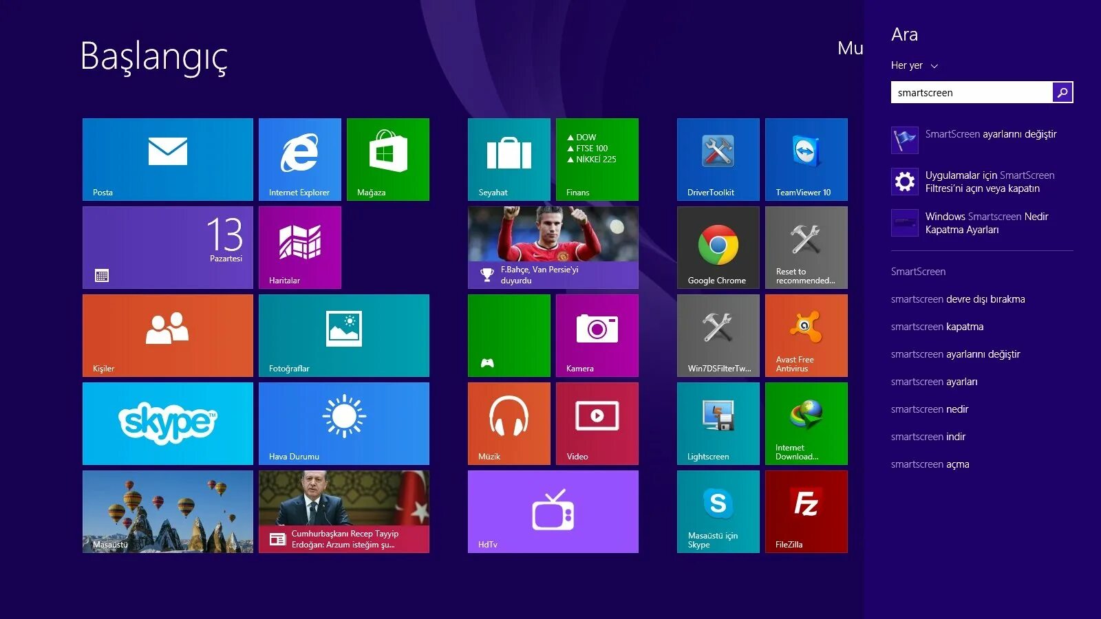Open the calendar tile showing 13 Pazartesi
The height and width of the screenshot is (619, 1101).
pos(168,248)
